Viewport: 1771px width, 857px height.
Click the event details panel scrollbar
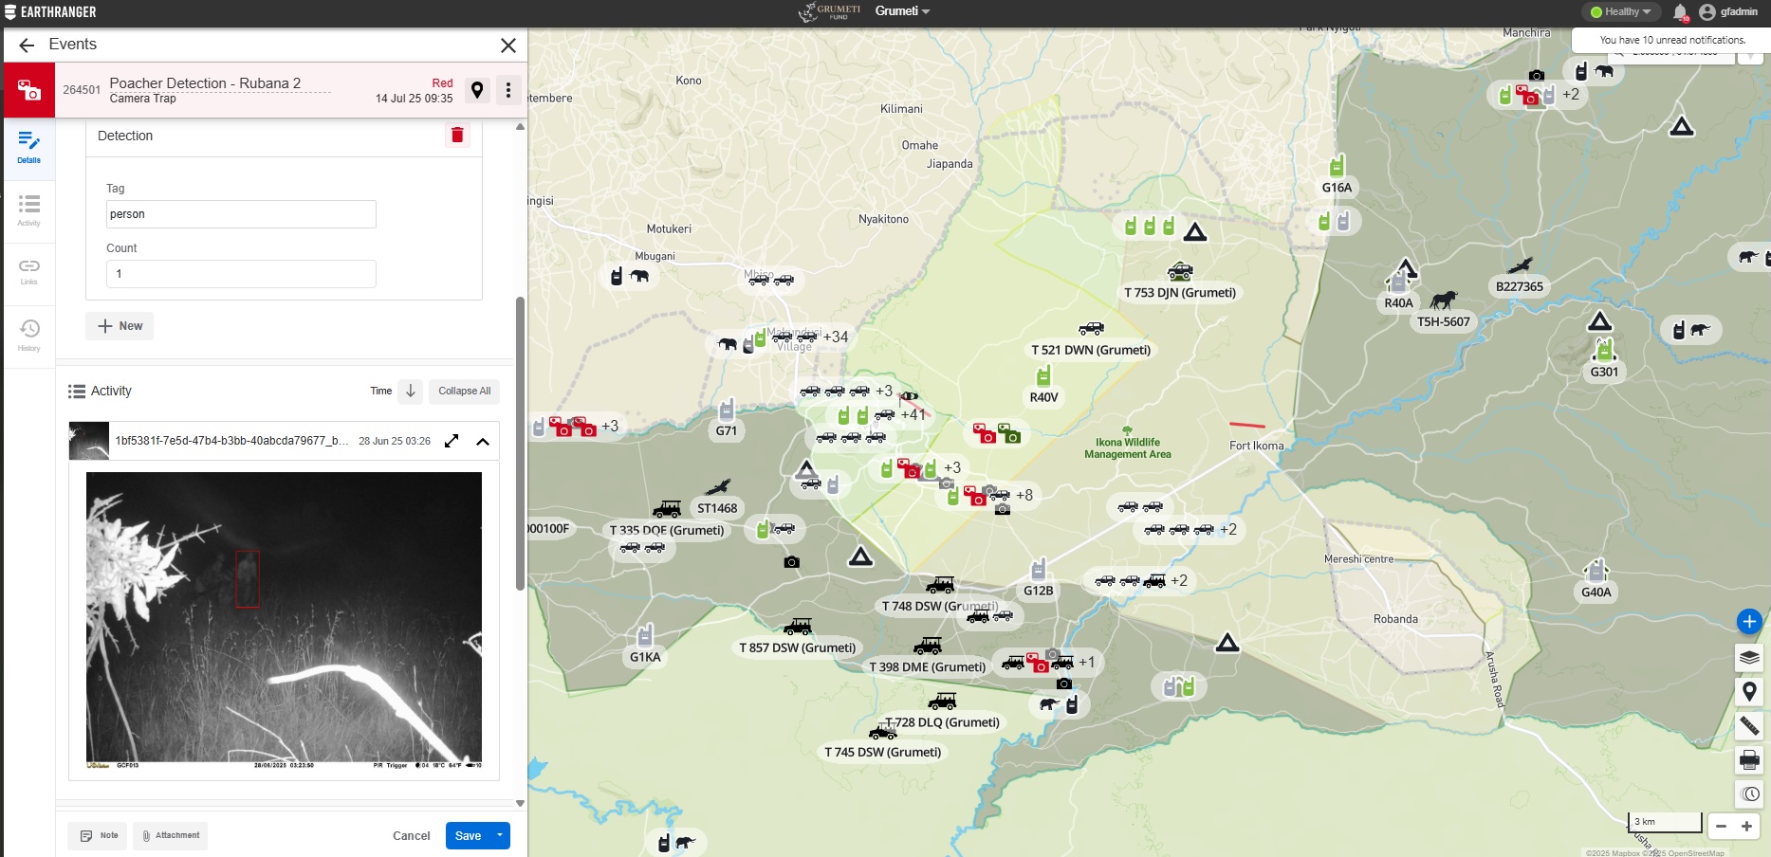coord(520,444)
